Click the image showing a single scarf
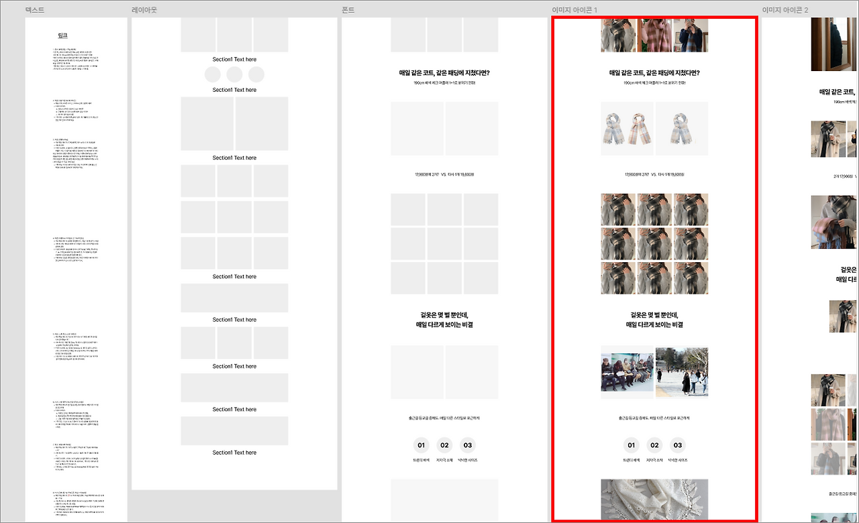Screen dimensions: 859x523 682,129
